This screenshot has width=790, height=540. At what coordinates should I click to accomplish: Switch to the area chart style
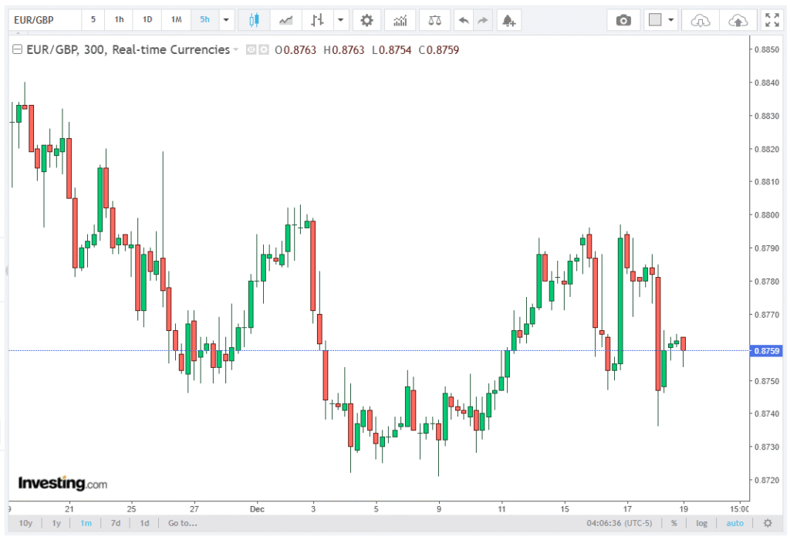285,20
